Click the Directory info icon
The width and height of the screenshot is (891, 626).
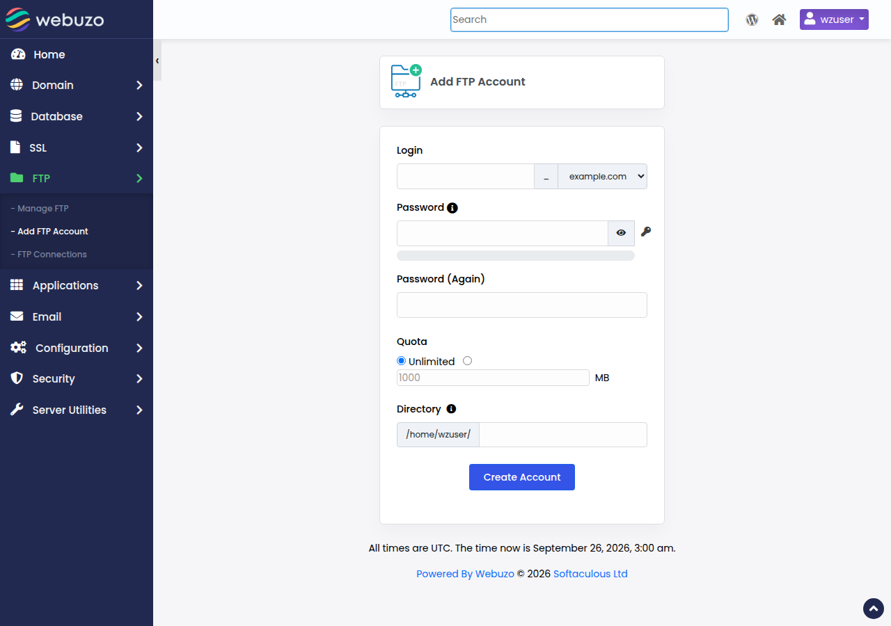coord(451,409)
